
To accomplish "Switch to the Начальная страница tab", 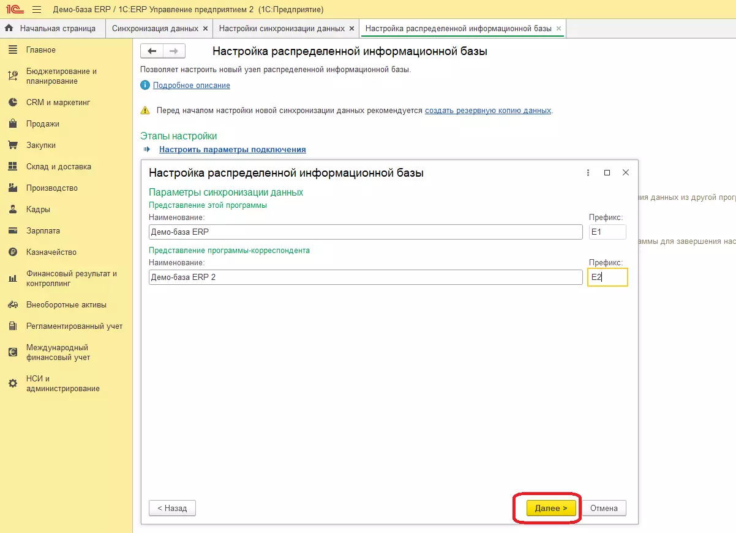I will tap(57, 29).
